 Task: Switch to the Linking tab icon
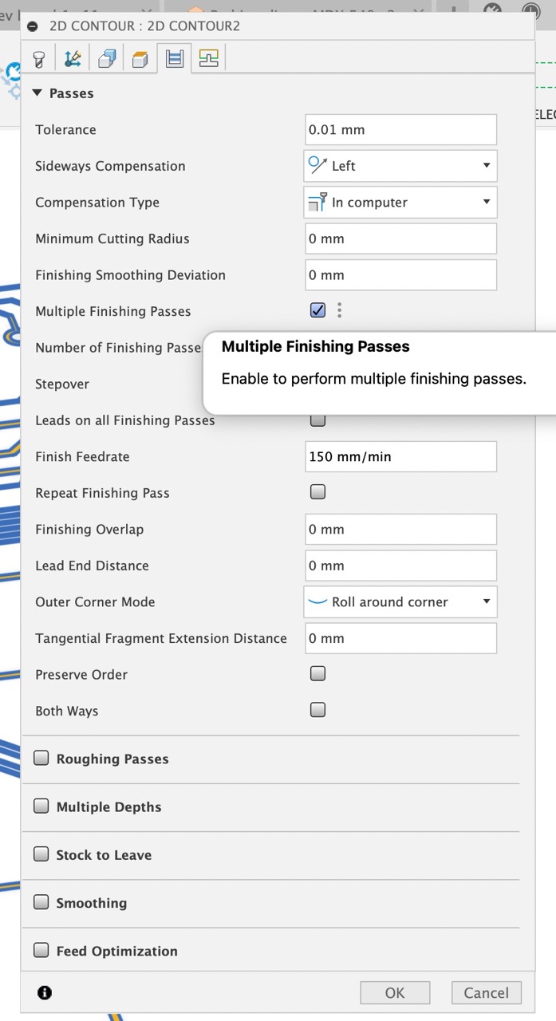point(209,58)
